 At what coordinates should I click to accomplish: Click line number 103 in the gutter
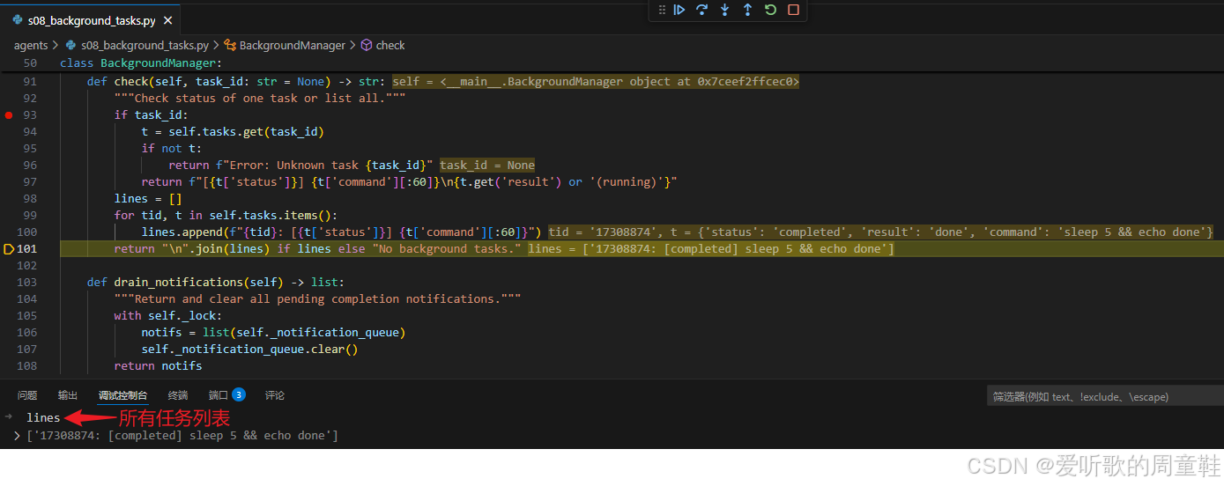[26, 283]
